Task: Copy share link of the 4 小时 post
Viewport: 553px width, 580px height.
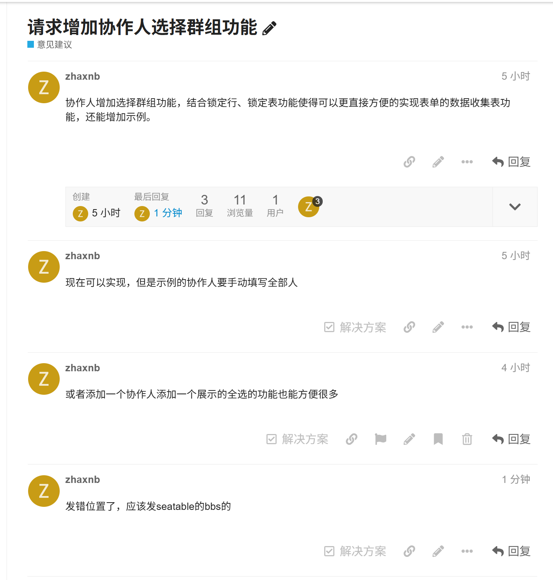Action: click(x=352, y=439)
